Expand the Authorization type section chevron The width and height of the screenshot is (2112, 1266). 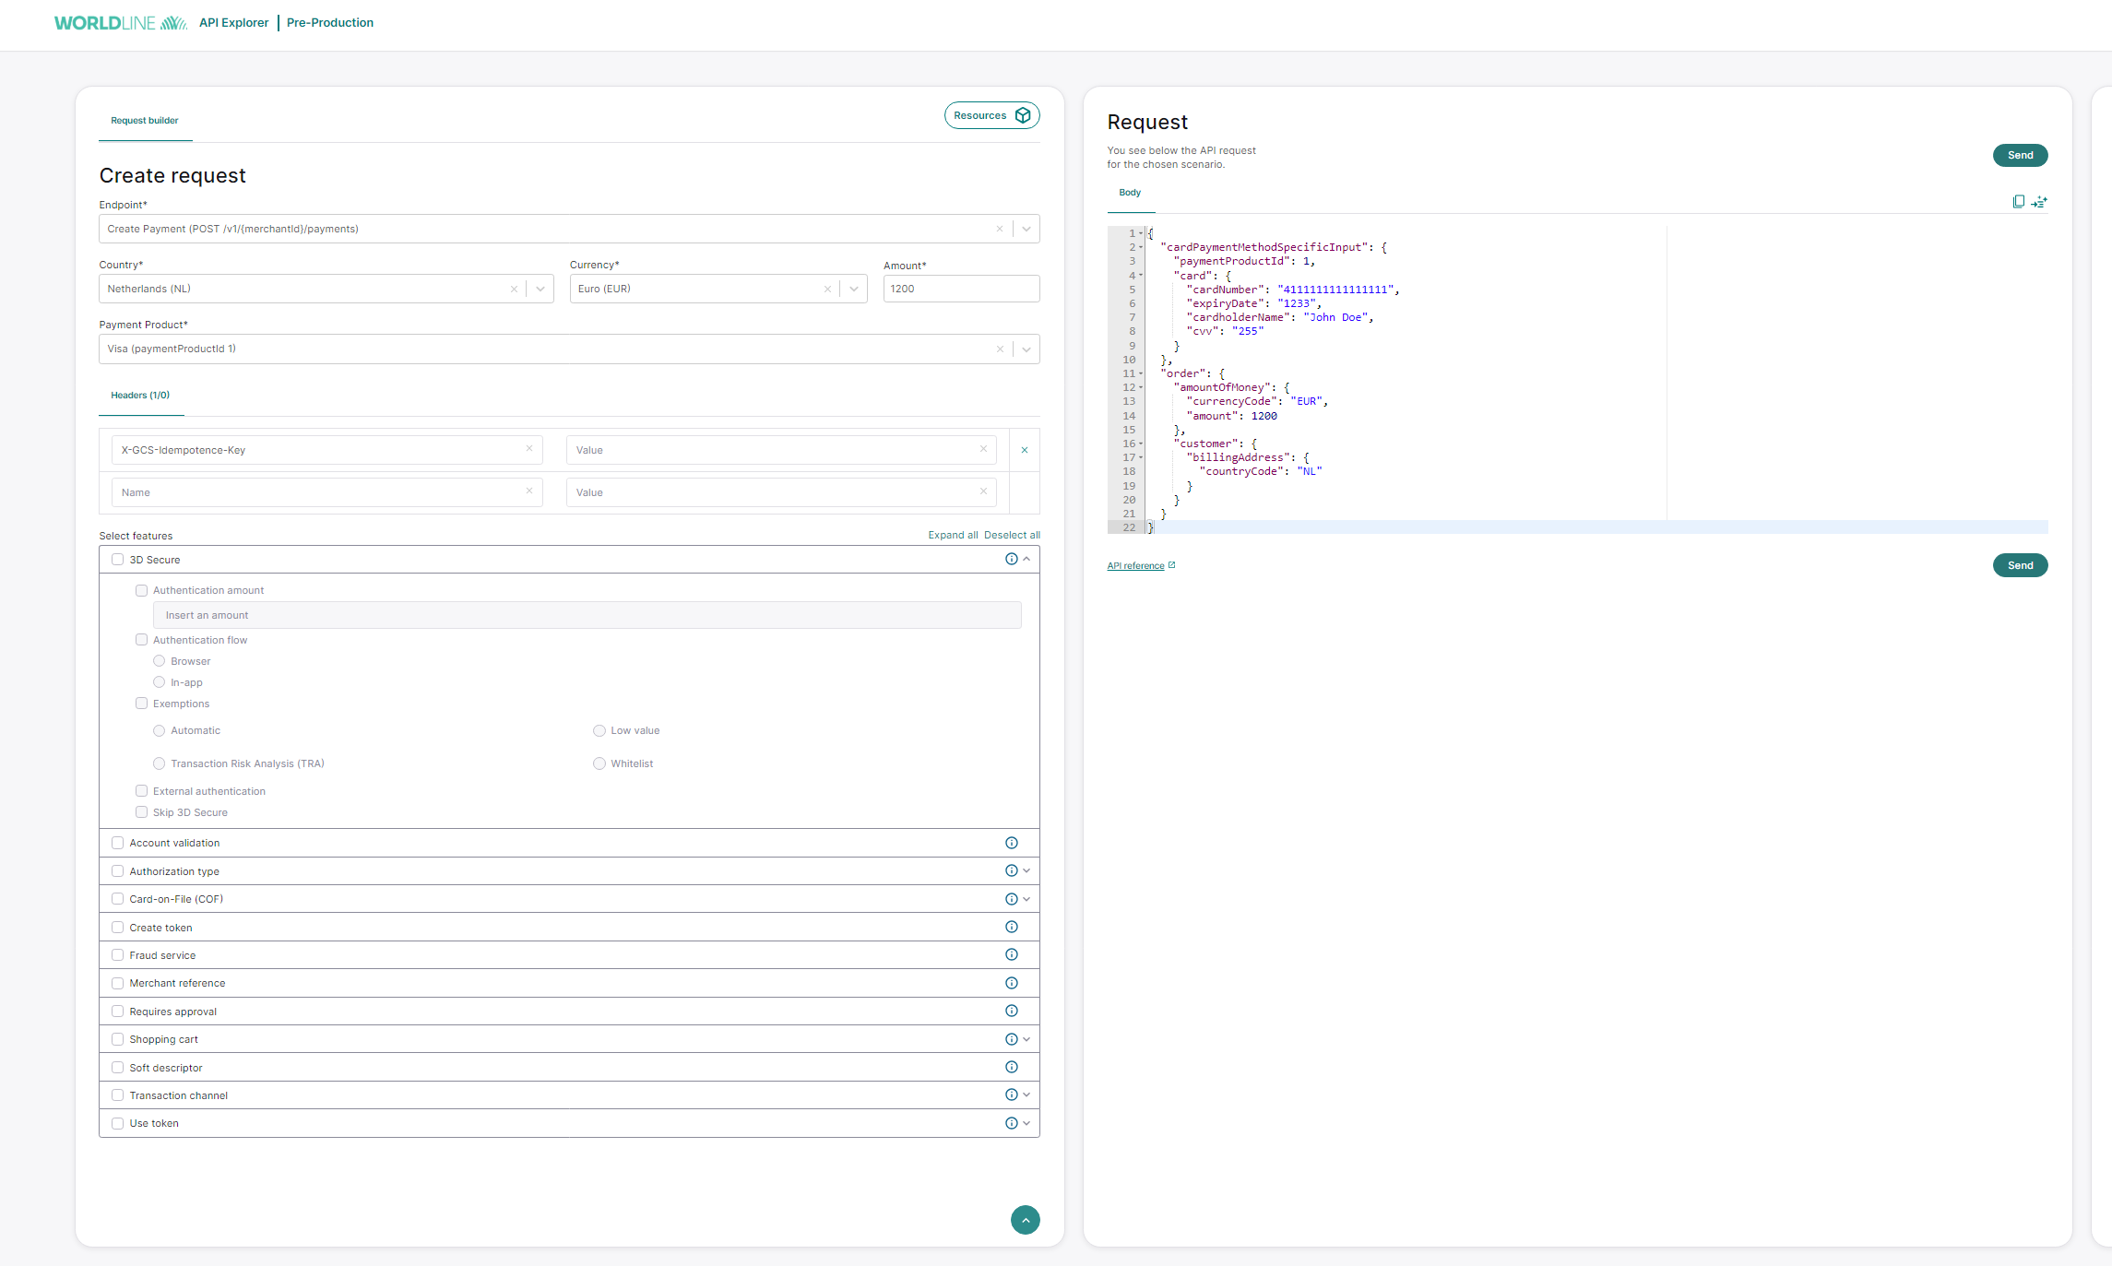coord(1026,870)
